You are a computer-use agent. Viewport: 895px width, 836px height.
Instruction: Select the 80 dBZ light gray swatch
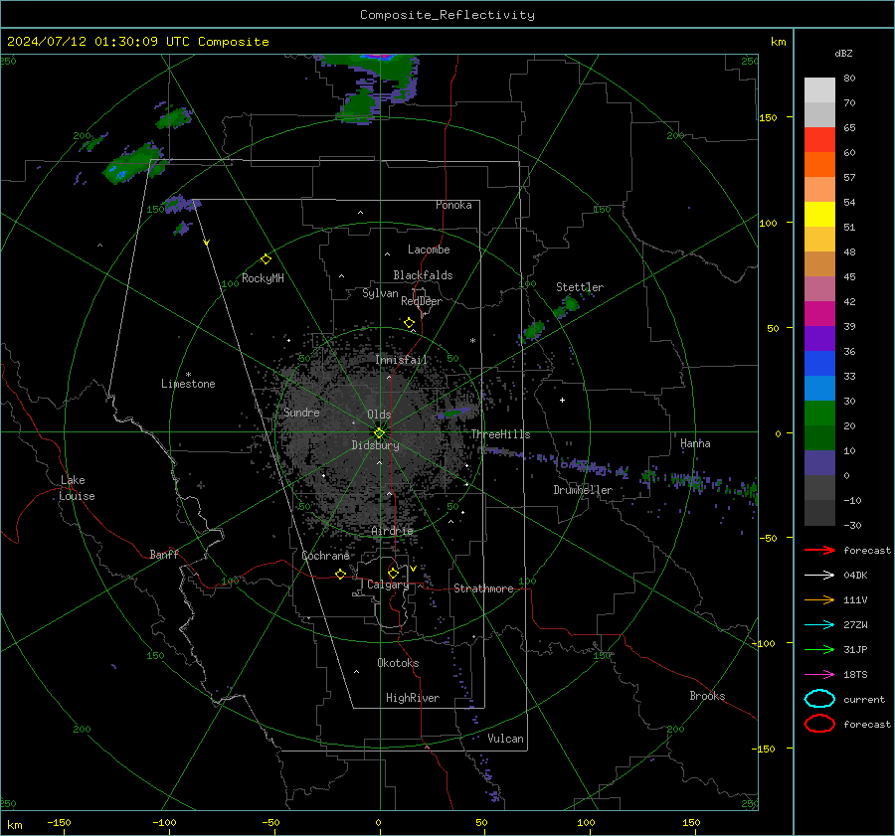coord(819,90)
